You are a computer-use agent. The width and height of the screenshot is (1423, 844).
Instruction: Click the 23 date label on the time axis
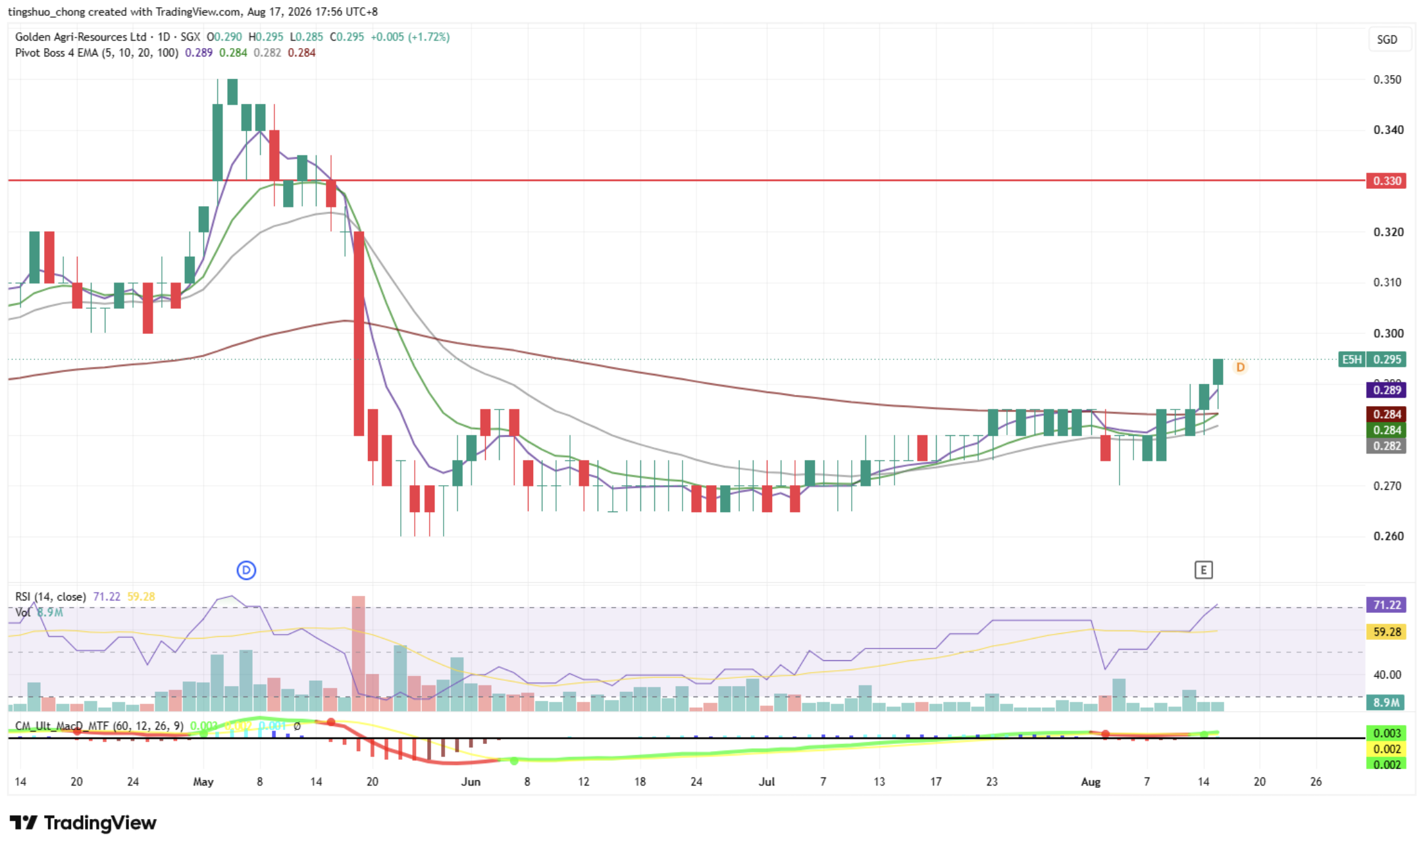(992, 782)
